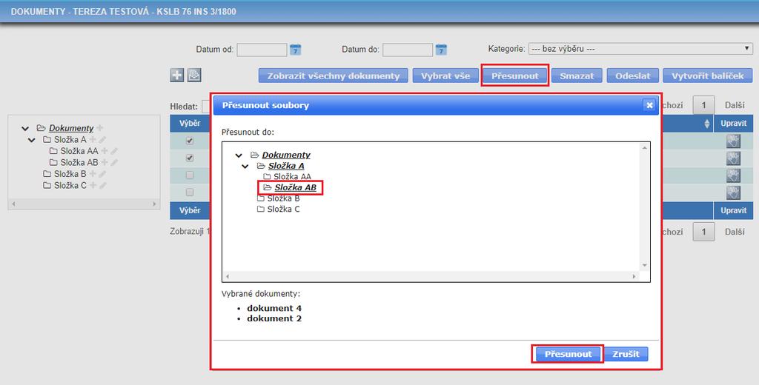Image resolution: width=759 pixels, height=385 pixels.
Task: Click the Přesunout toolbar button
Action: click(x=515, y=76)
